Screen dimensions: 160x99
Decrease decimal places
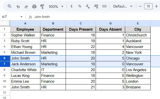click(88, 6)
